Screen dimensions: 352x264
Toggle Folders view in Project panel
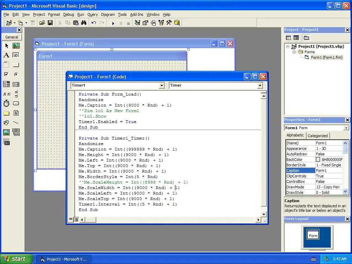pyautogui.click(x=306, y=38)
